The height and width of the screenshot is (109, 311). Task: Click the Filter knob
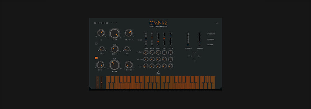[114, 33]
